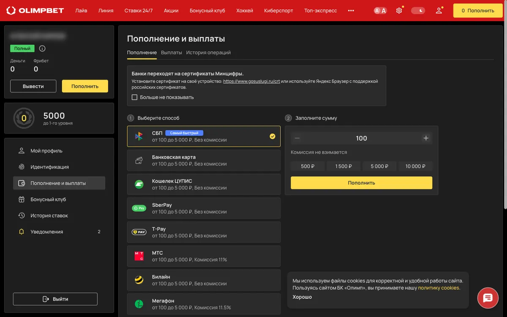
Task: Open the Хоккей menu item
Action: click(245, 11)
